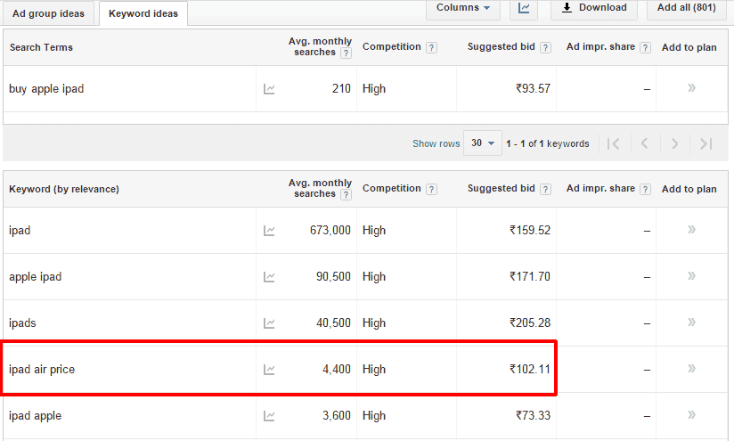Click the ₹93.57 suggested bid value
The height and width of the screenshot is (441, 734).
pyautogui.click(x=534, y=88)
